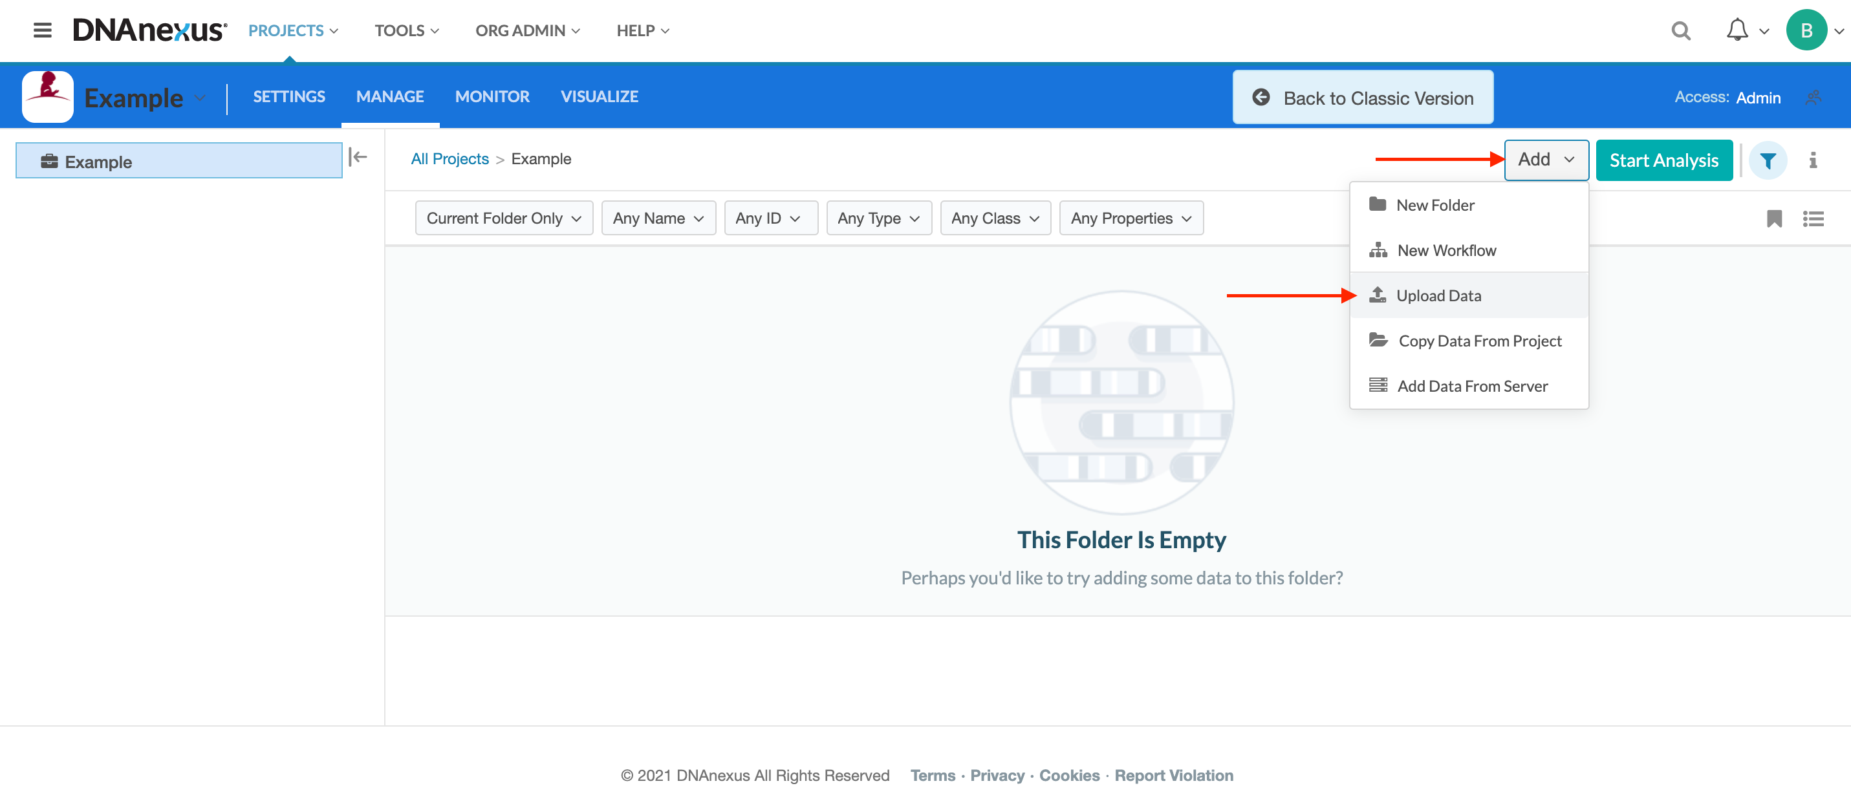The image size is (1851, 799).
Task: Follow the All Projects breadcrumb link
Action: coord(450,159)
